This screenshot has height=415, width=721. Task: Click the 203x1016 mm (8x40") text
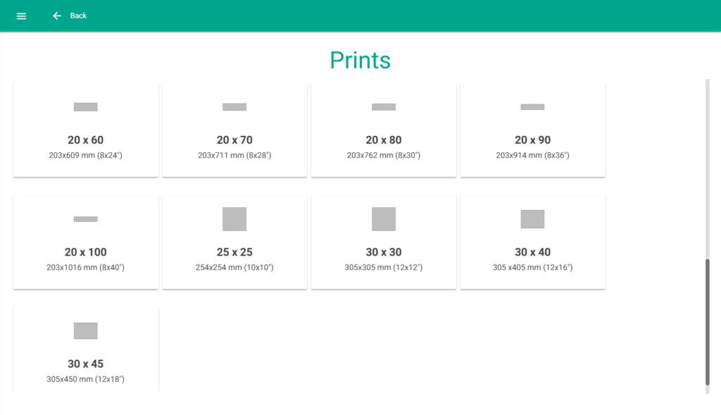coord(85,267)
